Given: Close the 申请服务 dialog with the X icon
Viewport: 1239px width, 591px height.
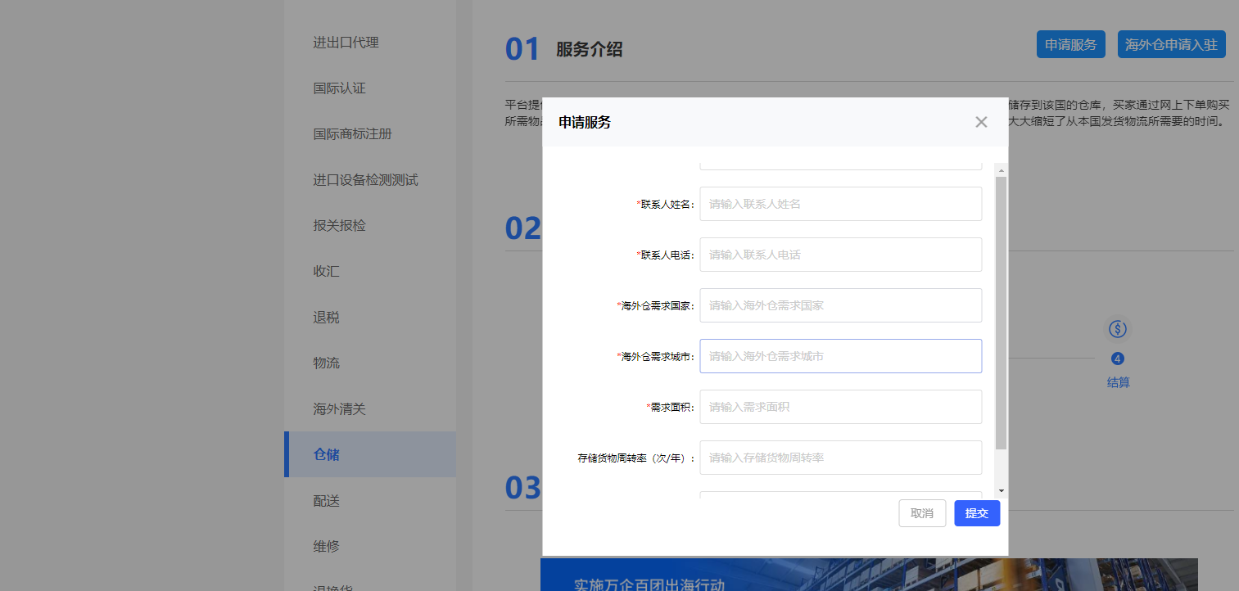Looking at the screenshot, I should pos(981,122).
